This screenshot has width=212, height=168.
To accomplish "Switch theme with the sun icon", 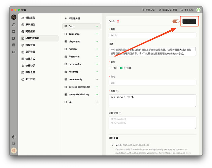I will [x=14, y=144].
